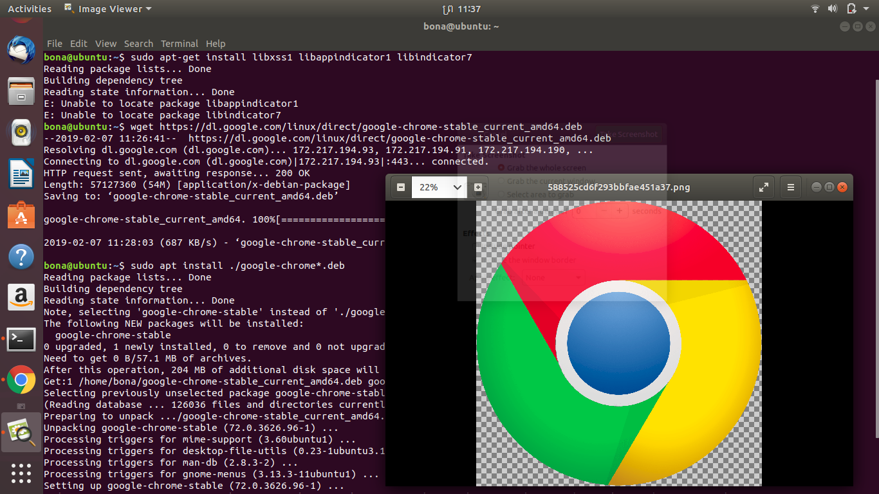
Task: Launch Rhythmbox music player from dock
Action: tap(21, 132)
